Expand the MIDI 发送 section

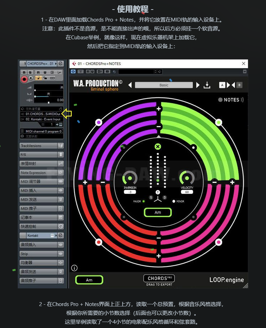pyautogui.click(x=41, y=200)
